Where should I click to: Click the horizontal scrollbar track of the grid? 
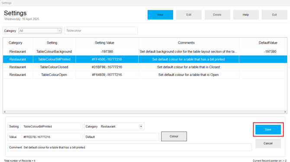(145, 112)
